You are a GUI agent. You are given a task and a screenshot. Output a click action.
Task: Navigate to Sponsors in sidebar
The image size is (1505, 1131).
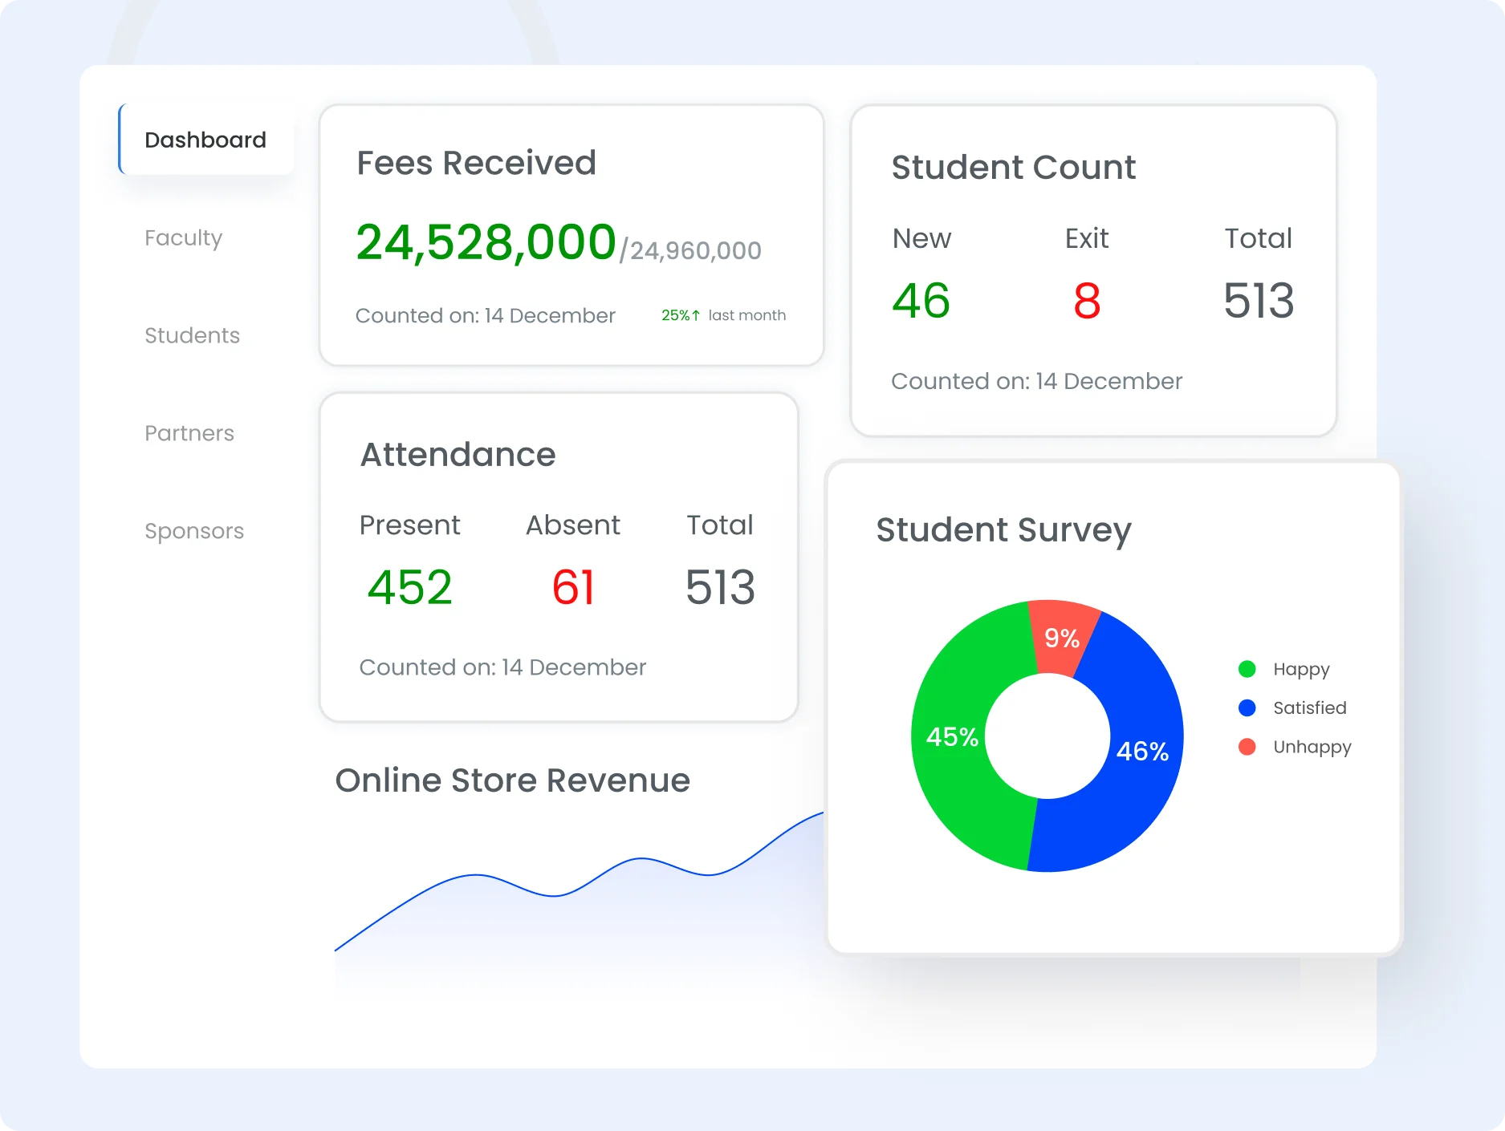coord(194,531)
